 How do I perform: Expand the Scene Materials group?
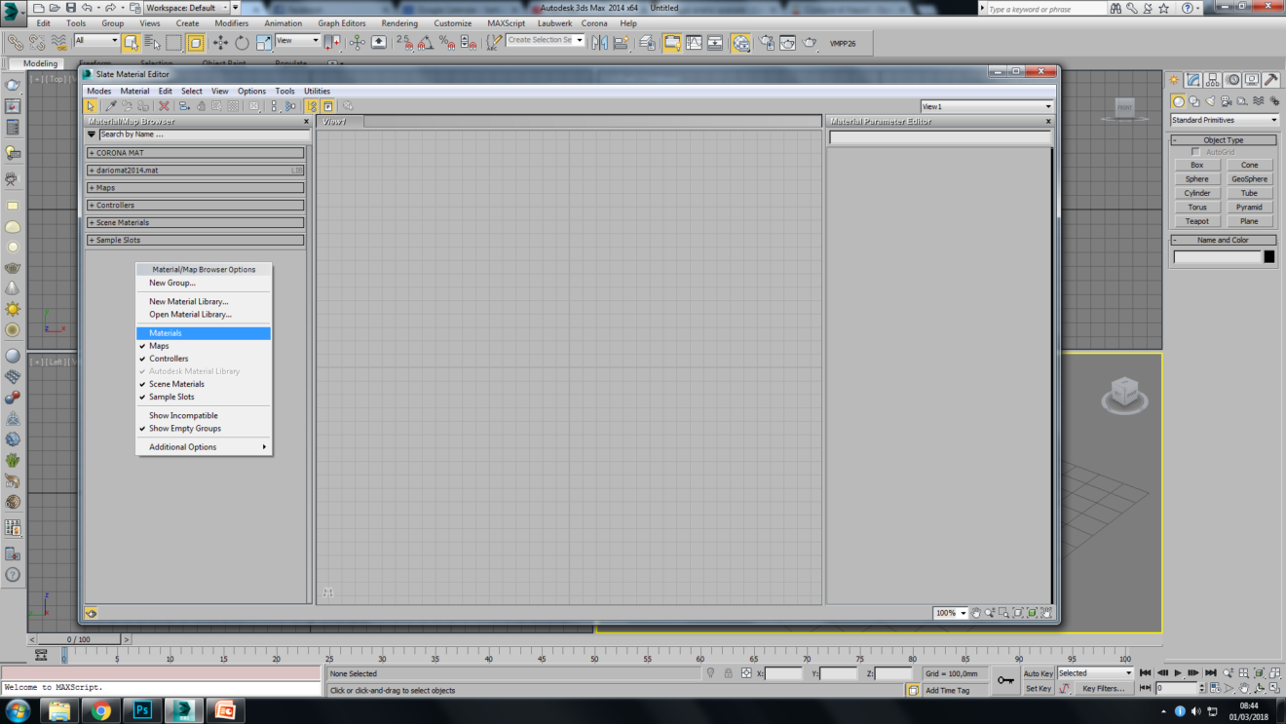pyautogui.click(x=196, y=223)
